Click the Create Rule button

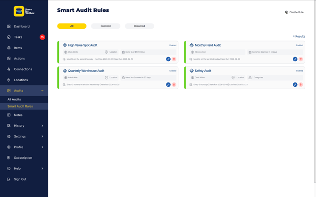[x=294, y=12]
